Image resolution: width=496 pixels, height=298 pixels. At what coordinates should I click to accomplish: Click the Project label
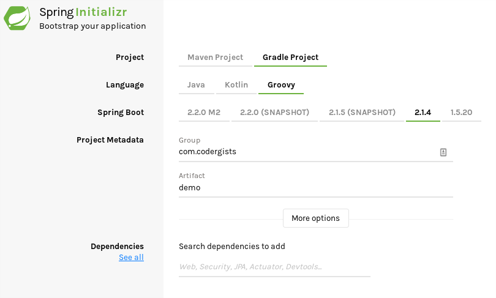pyautogui.click(x=130, y=58)
